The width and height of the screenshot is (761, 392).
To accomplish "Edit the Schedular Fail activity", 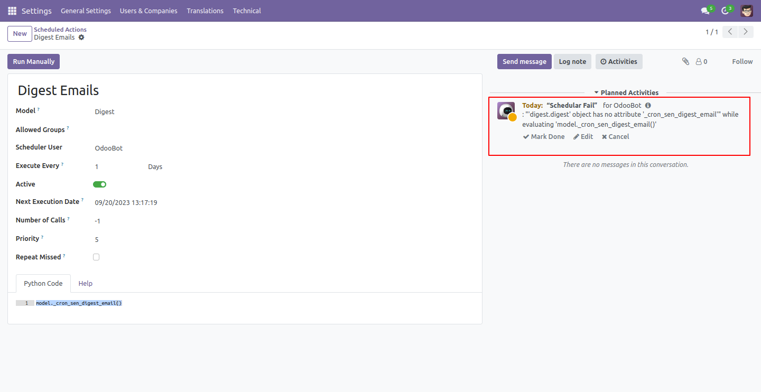I will (x=583, y=136).
